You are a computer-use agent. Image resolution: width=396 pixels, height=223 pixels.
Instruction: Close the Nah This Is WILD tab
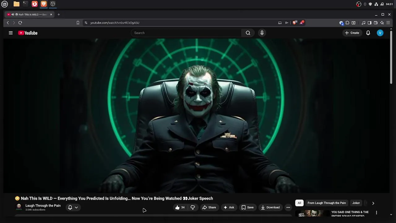tap(51, 15)
